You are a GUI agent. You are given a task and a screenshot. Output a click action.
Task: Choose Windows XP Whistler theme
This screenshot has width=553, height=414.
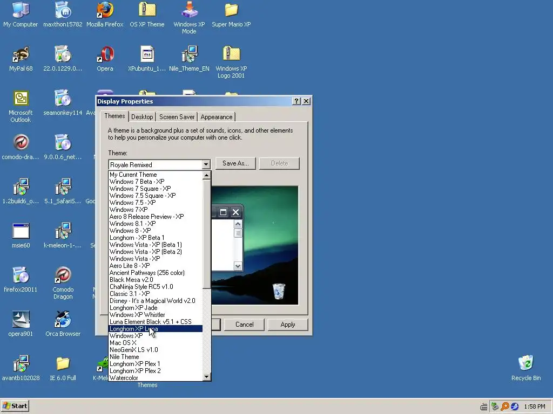point(156,315)
